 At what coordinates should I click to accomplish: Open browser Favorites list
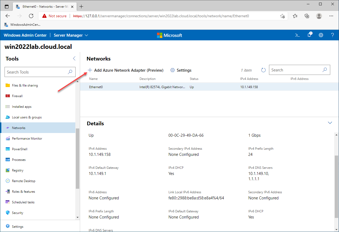point(295,16)
